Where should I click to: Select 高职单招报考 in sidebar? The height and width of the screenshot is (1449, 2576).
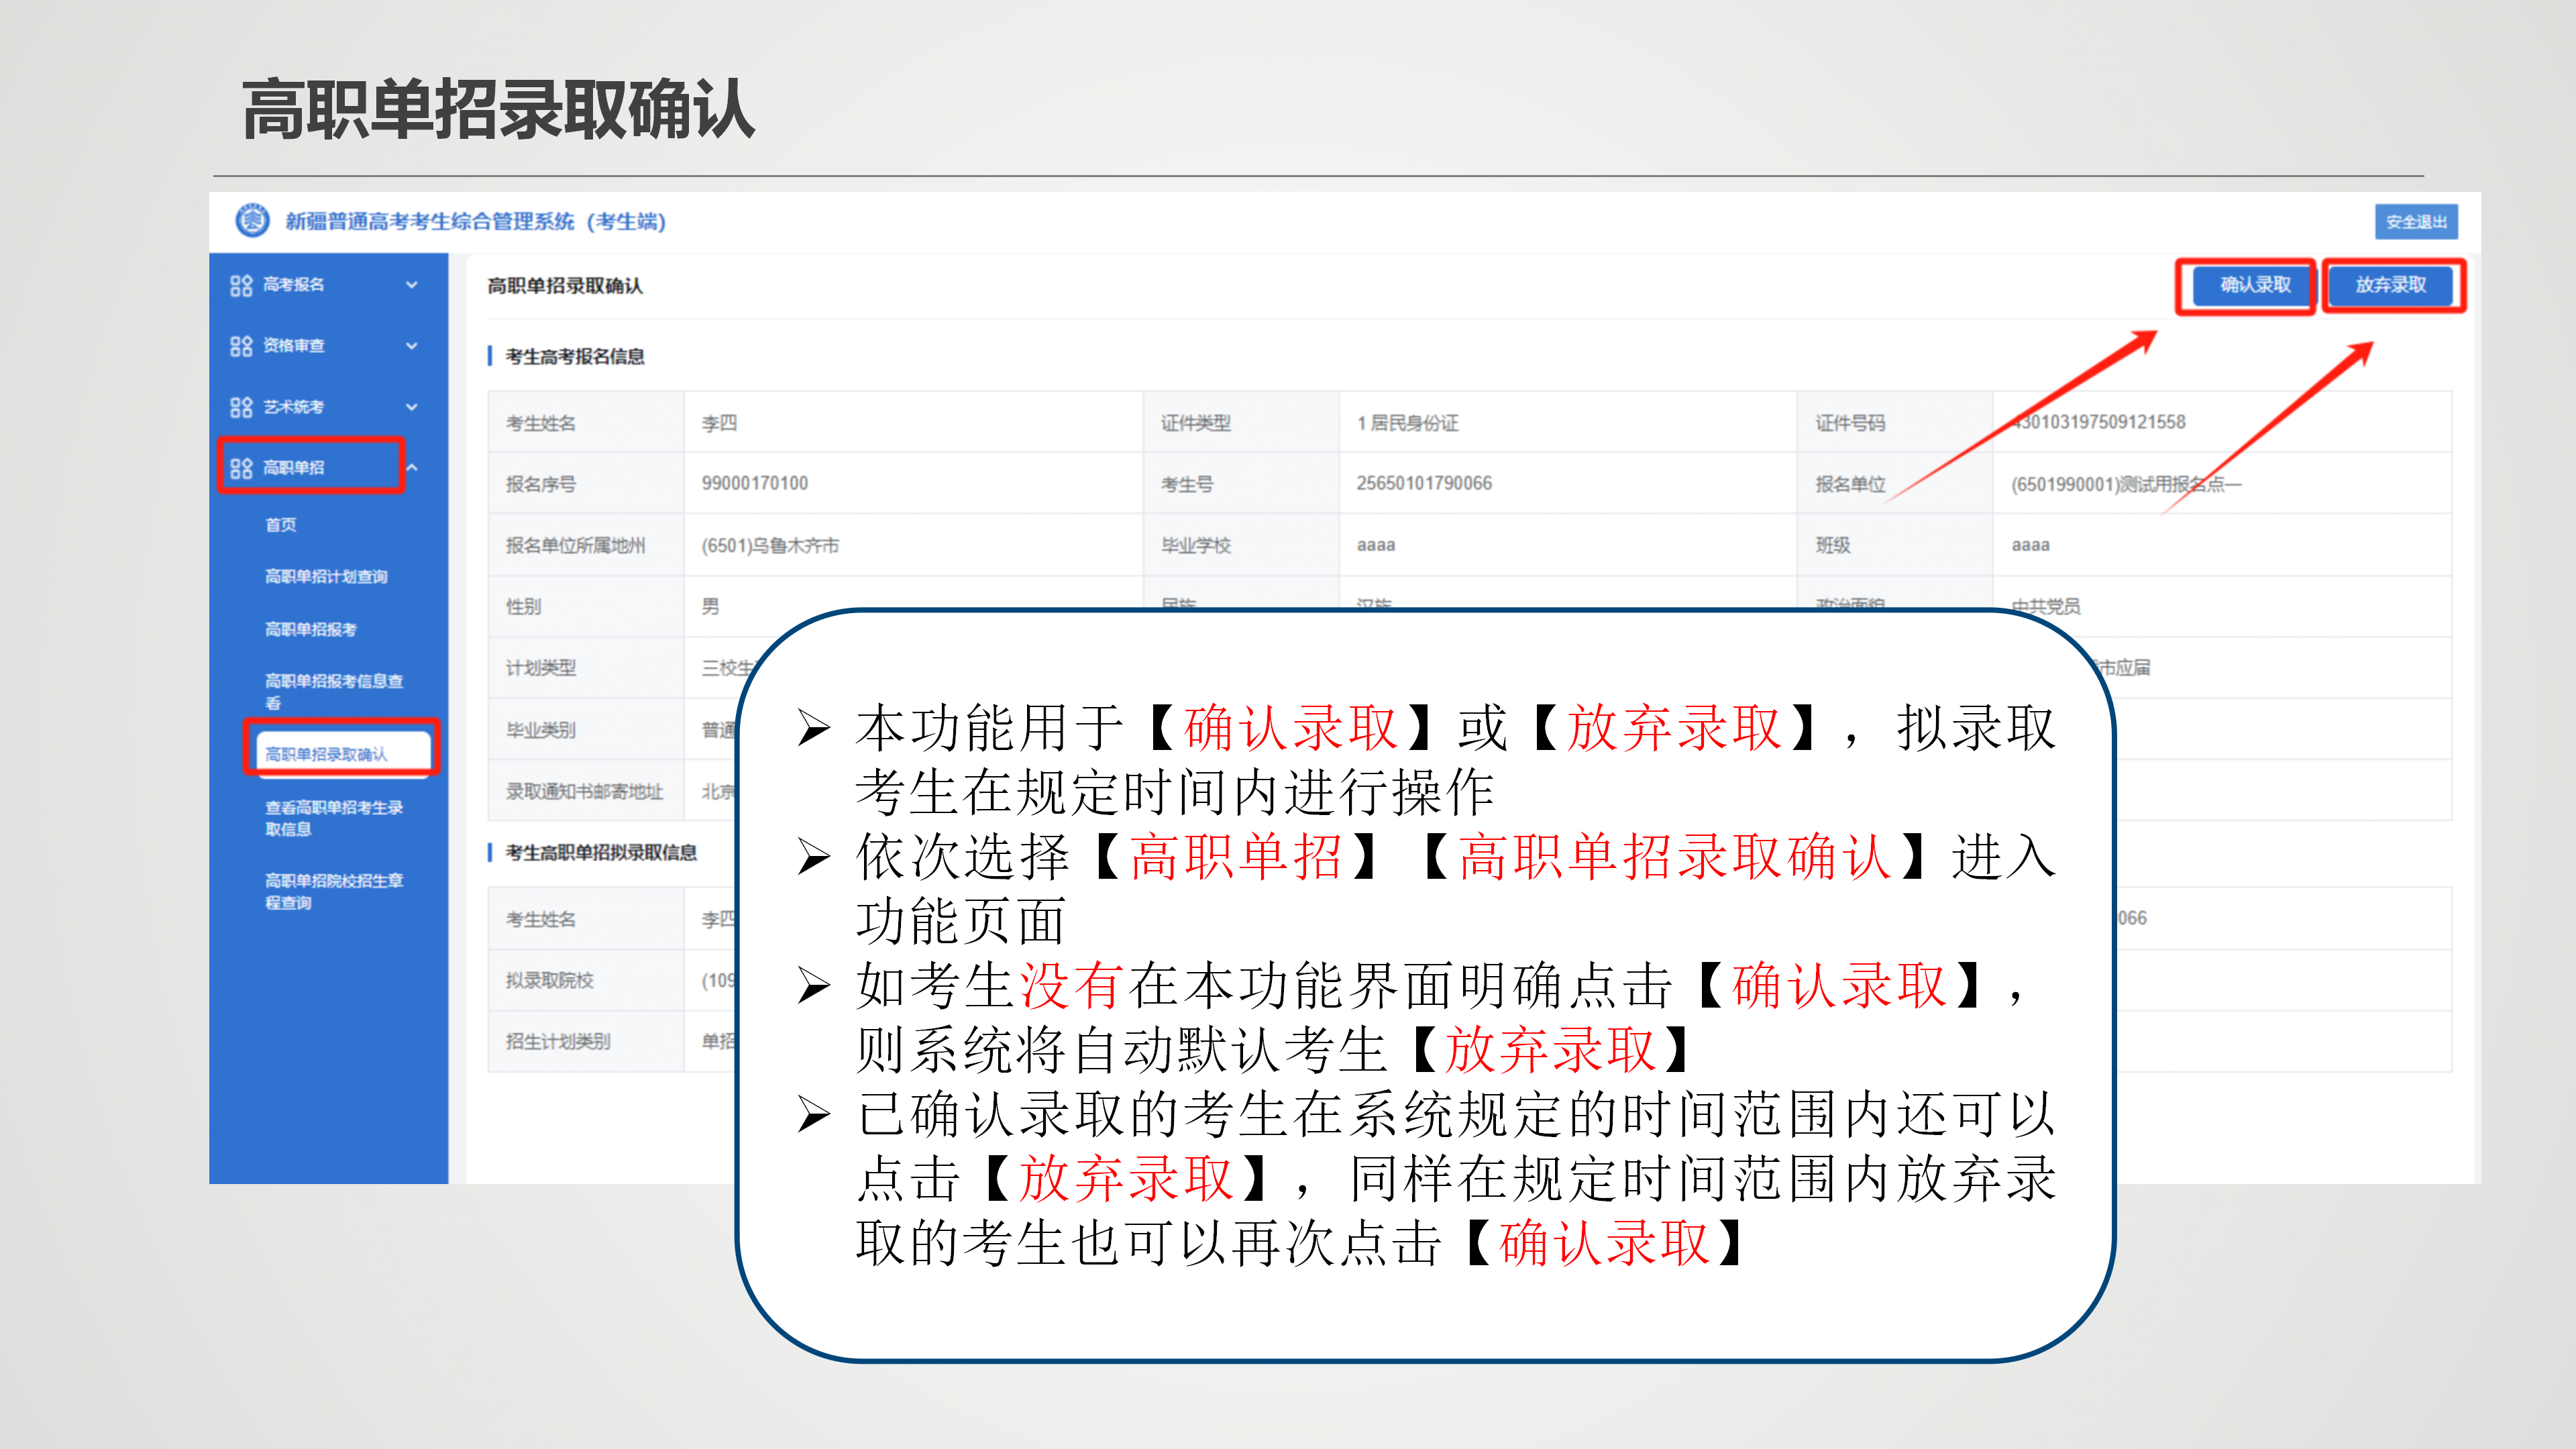pyautogui.click(x=311, y=629)
